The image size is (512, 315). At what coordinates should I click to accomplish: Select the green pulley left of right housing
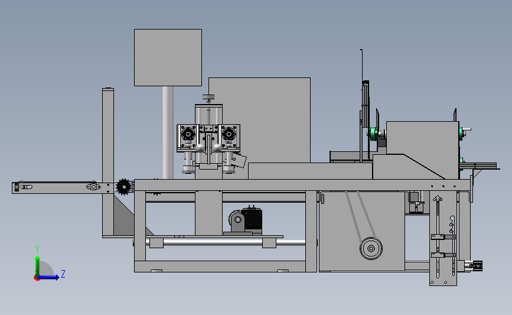374,134
